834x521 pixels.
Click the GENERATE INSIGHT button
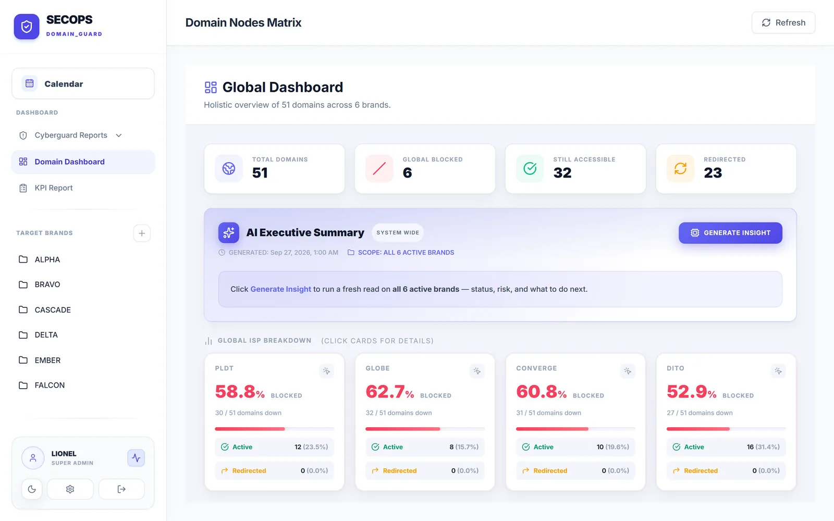pyautogui.click(x=730, y=233)
